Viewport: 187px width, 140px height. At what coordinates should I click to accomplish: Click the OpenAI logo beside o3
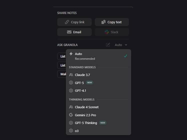coord(71,130)
